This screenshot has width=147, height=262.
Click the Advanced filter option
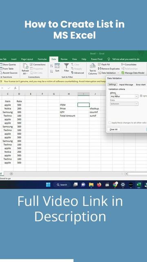[x=78, y=73]
